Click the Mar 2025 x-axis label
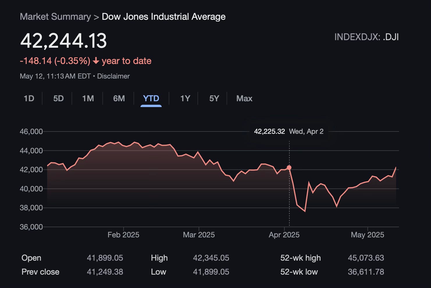 click(x=199, y=235)
